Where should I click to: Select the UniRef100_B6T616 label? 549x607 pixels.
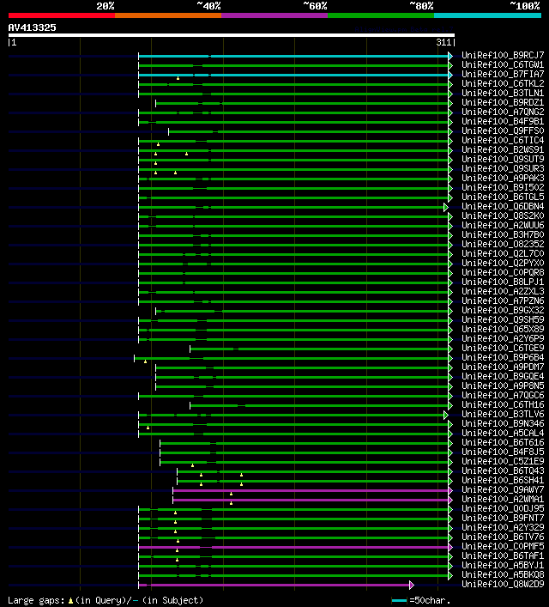[503, 442]
